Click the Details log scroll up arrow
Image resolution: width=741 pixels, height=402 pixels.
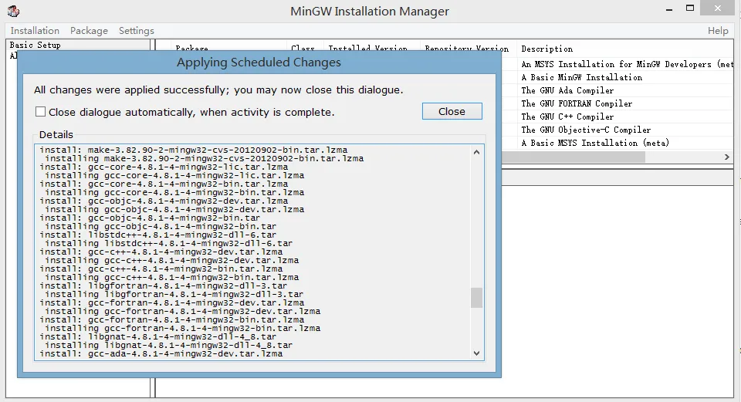(x=476, y=152)
